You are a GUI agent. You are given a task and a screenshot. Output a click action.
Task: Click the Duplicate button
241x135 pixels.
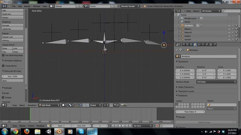pos(12,14)
